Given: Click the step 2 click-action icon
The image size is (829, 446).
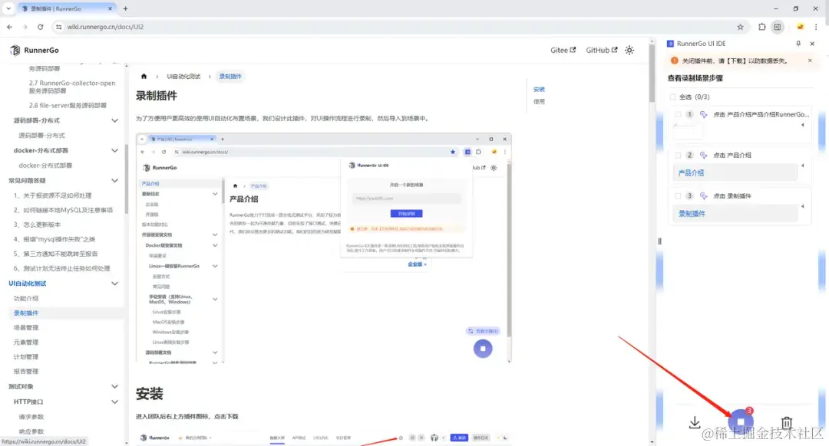Looking at the screenshot, I should pyautogui.click(x=704, y=155).
